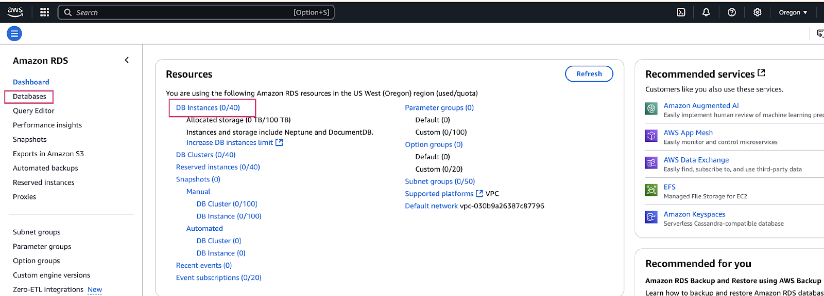Click the Amazon Keyspaces service icon
Viewport: 824px width, 296px height.
coord(651,217)
